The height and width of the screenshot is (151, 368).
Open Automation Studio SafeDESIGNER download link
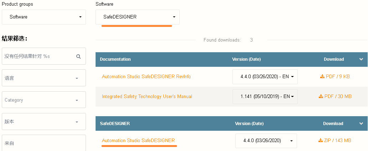[x=138, y=140]
